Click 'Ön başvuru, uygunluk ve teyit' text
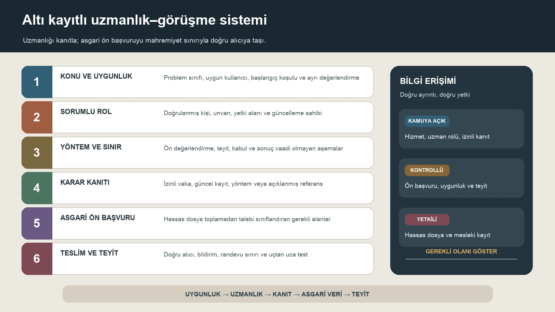Viewport: 555px width, 312px height. (446, 186)
